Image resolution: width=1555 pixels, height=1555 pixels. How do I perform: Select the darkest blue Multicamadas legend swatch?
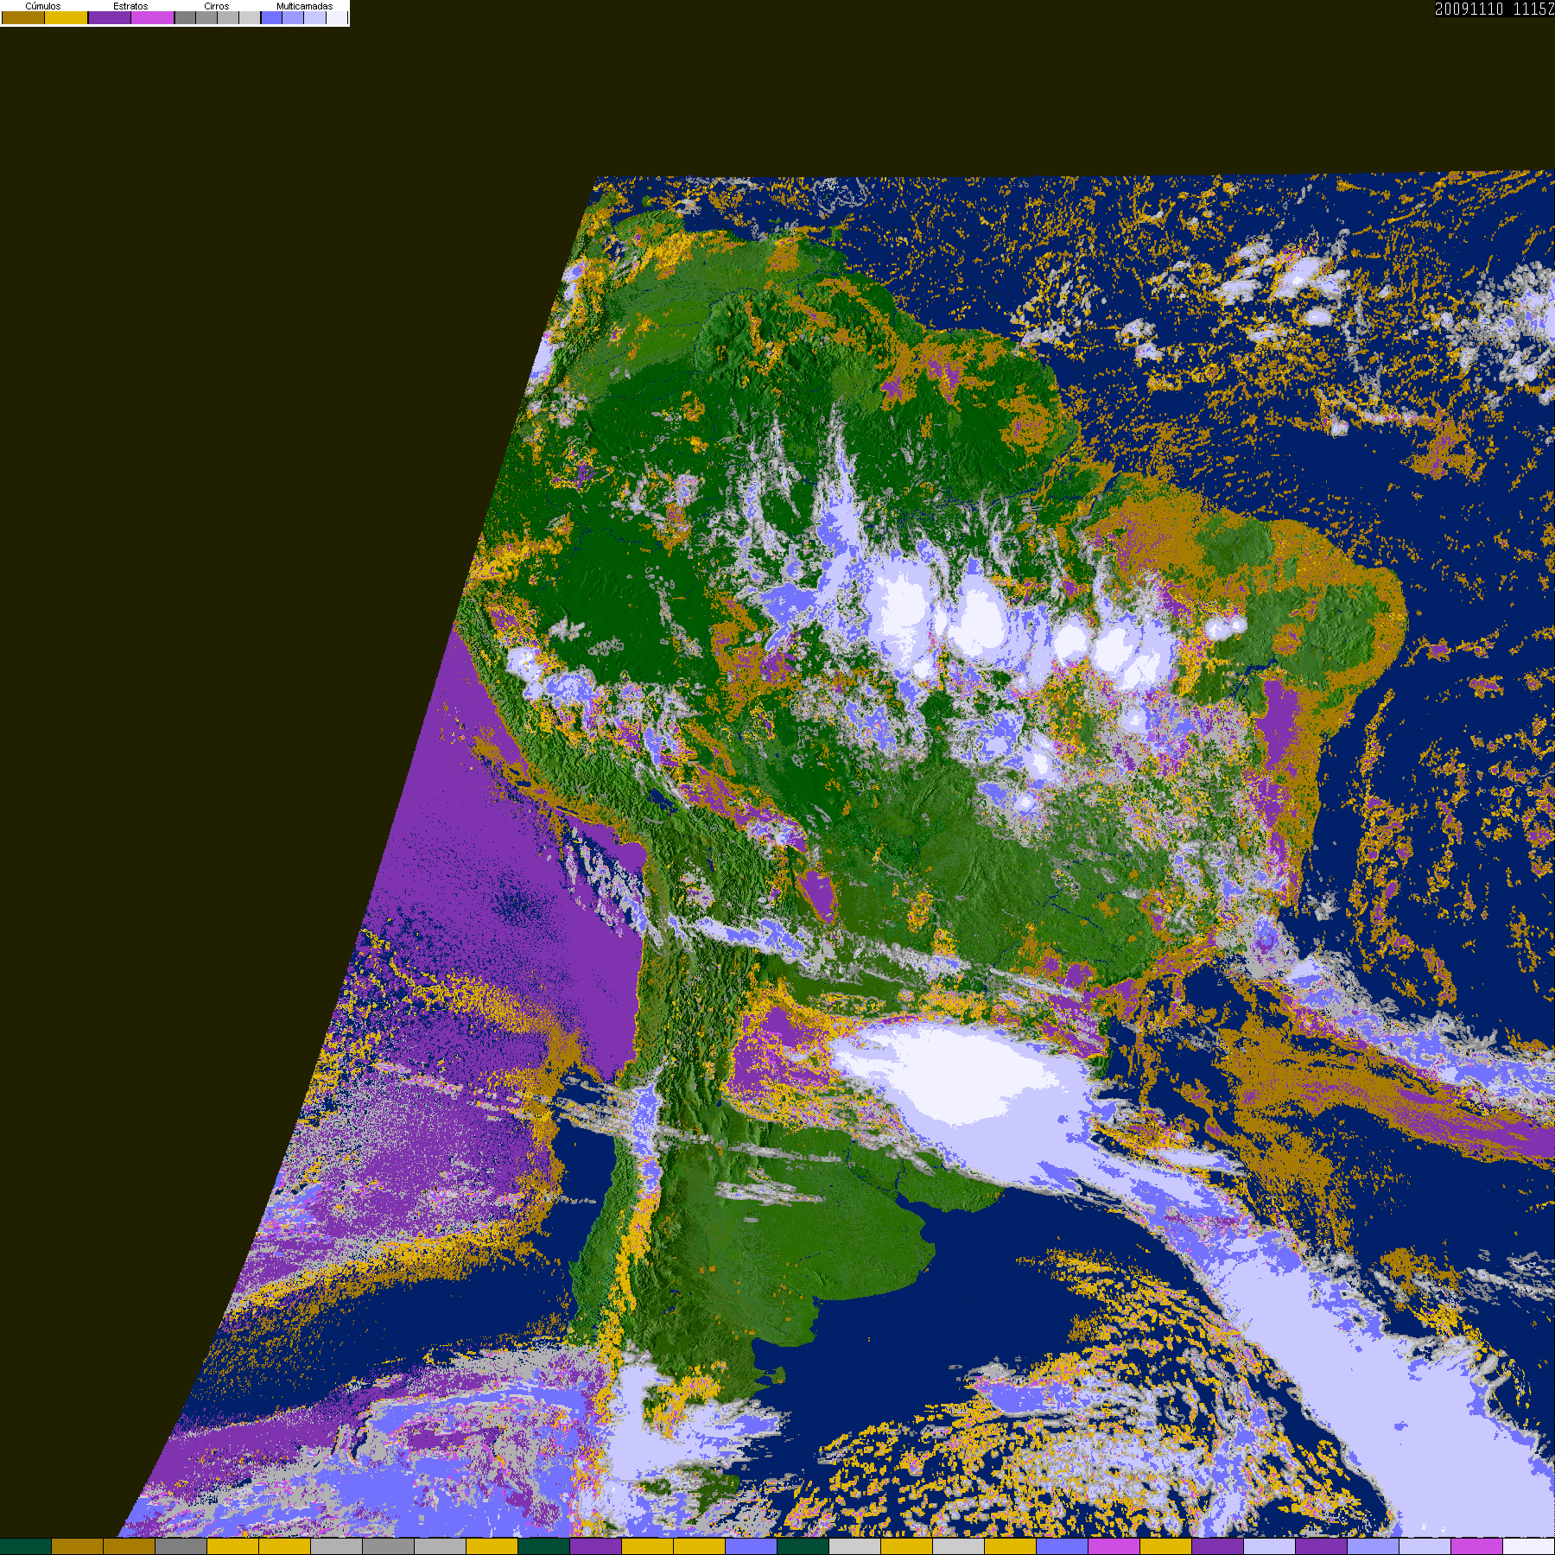click(272, 18)
